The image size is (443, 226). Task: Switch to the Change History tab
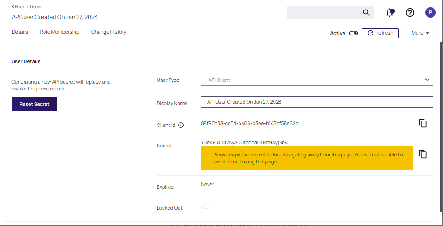tap(109, 32)
